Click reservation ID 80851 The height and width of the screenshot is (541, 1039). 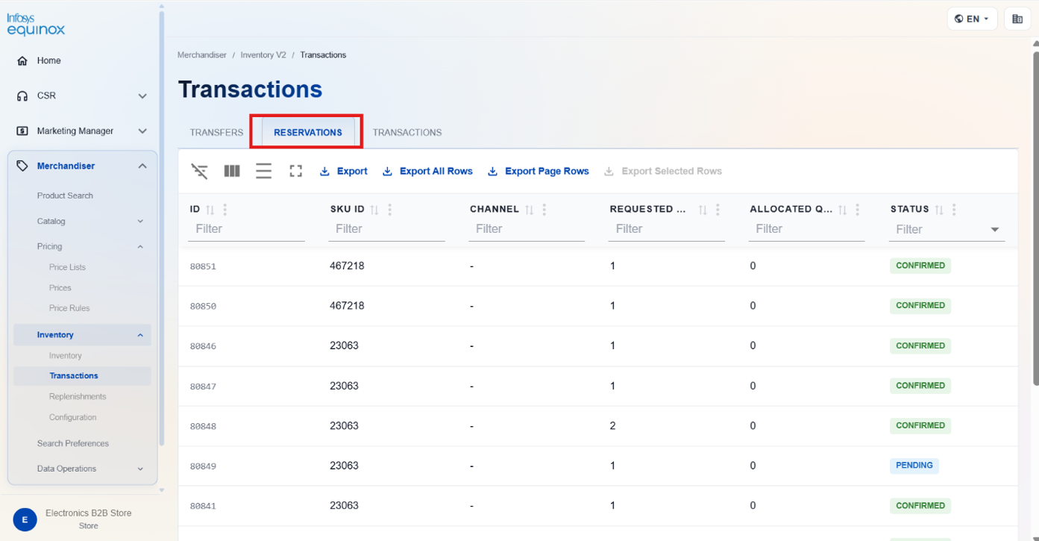pos(203,267)
